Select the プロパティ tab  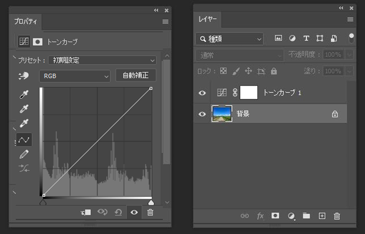pyautogui.click(x=27, y=22)
